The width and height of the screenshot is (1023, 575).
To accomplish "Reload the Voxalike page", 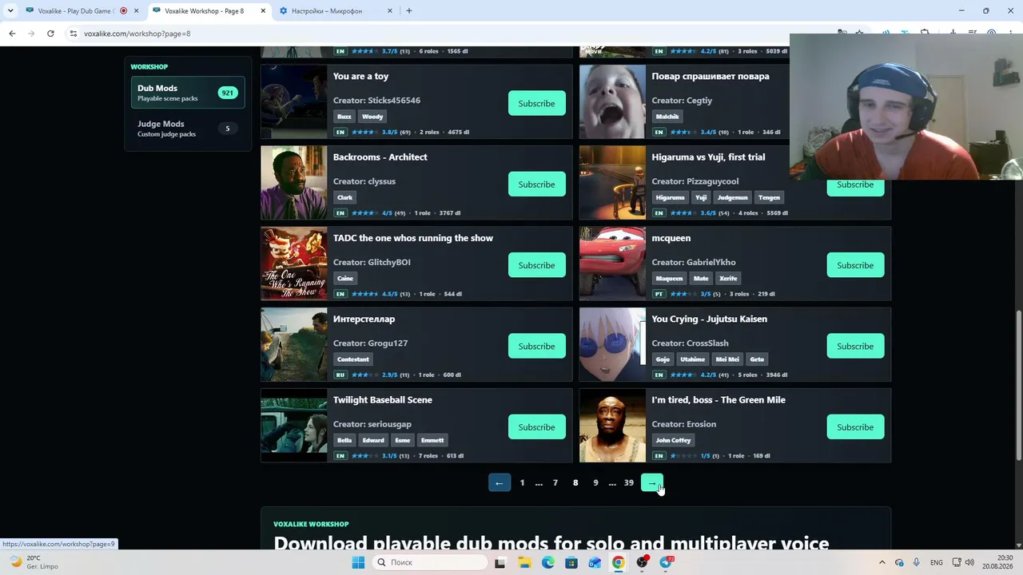I will click(x=50, y=34).
